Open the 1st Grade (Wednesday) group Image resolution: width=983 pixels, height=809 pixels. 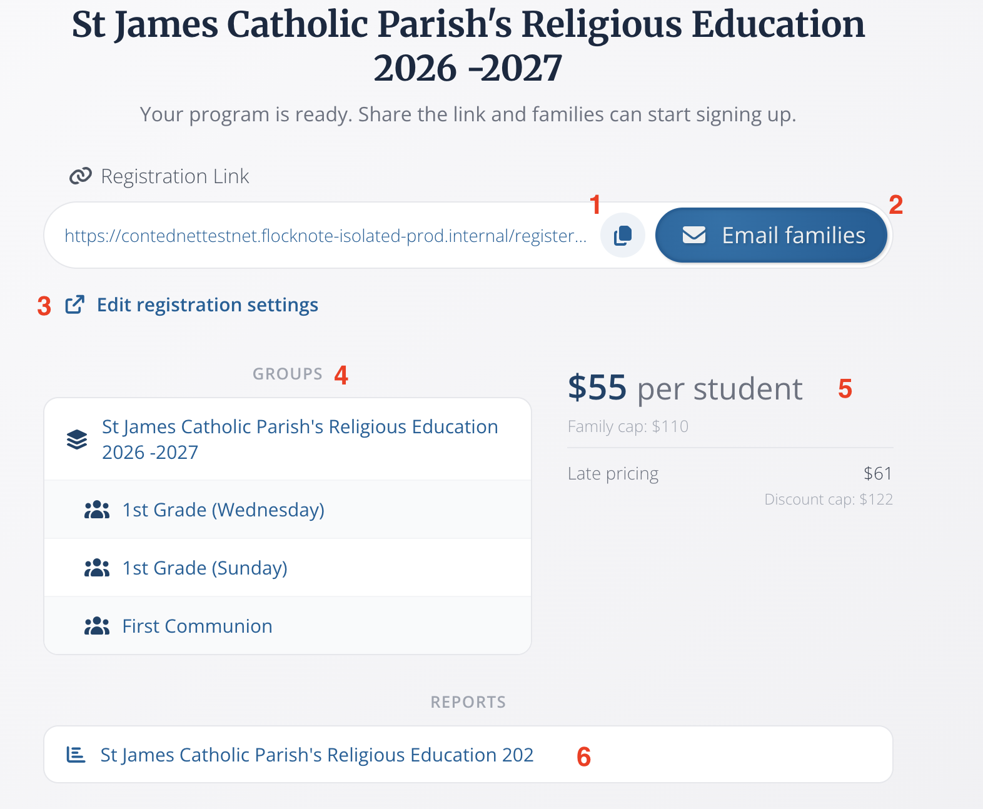click(223, 510)
